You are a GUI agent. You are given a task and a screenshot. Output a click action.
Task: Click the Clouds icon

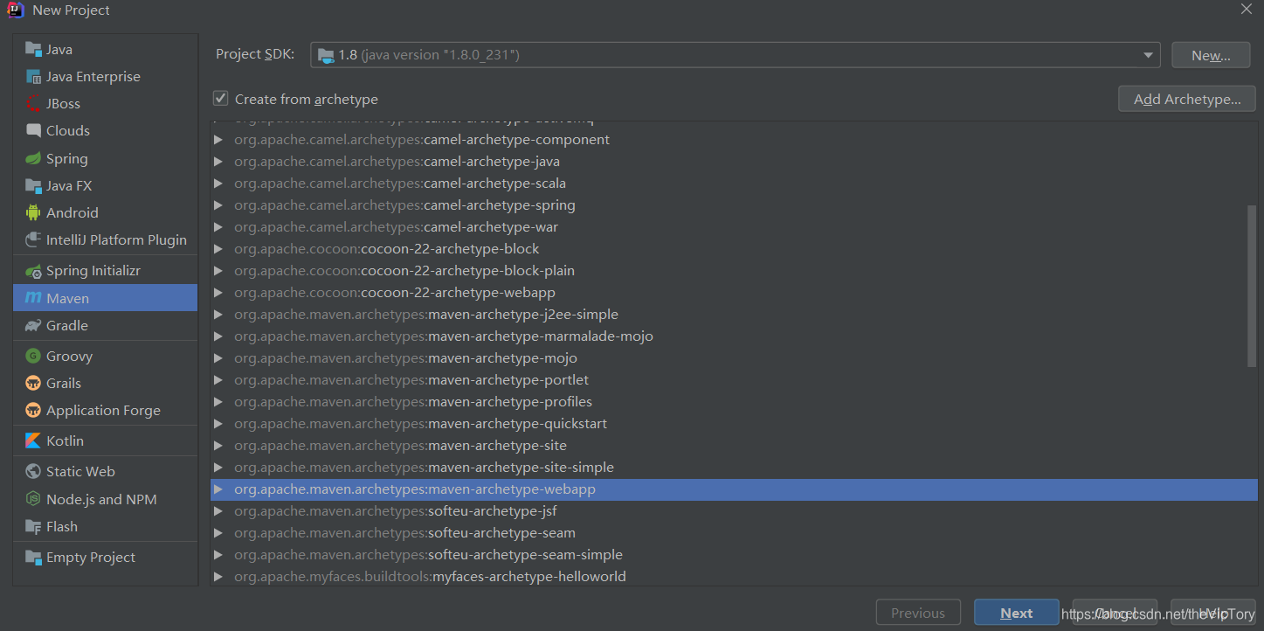[33, 130]
